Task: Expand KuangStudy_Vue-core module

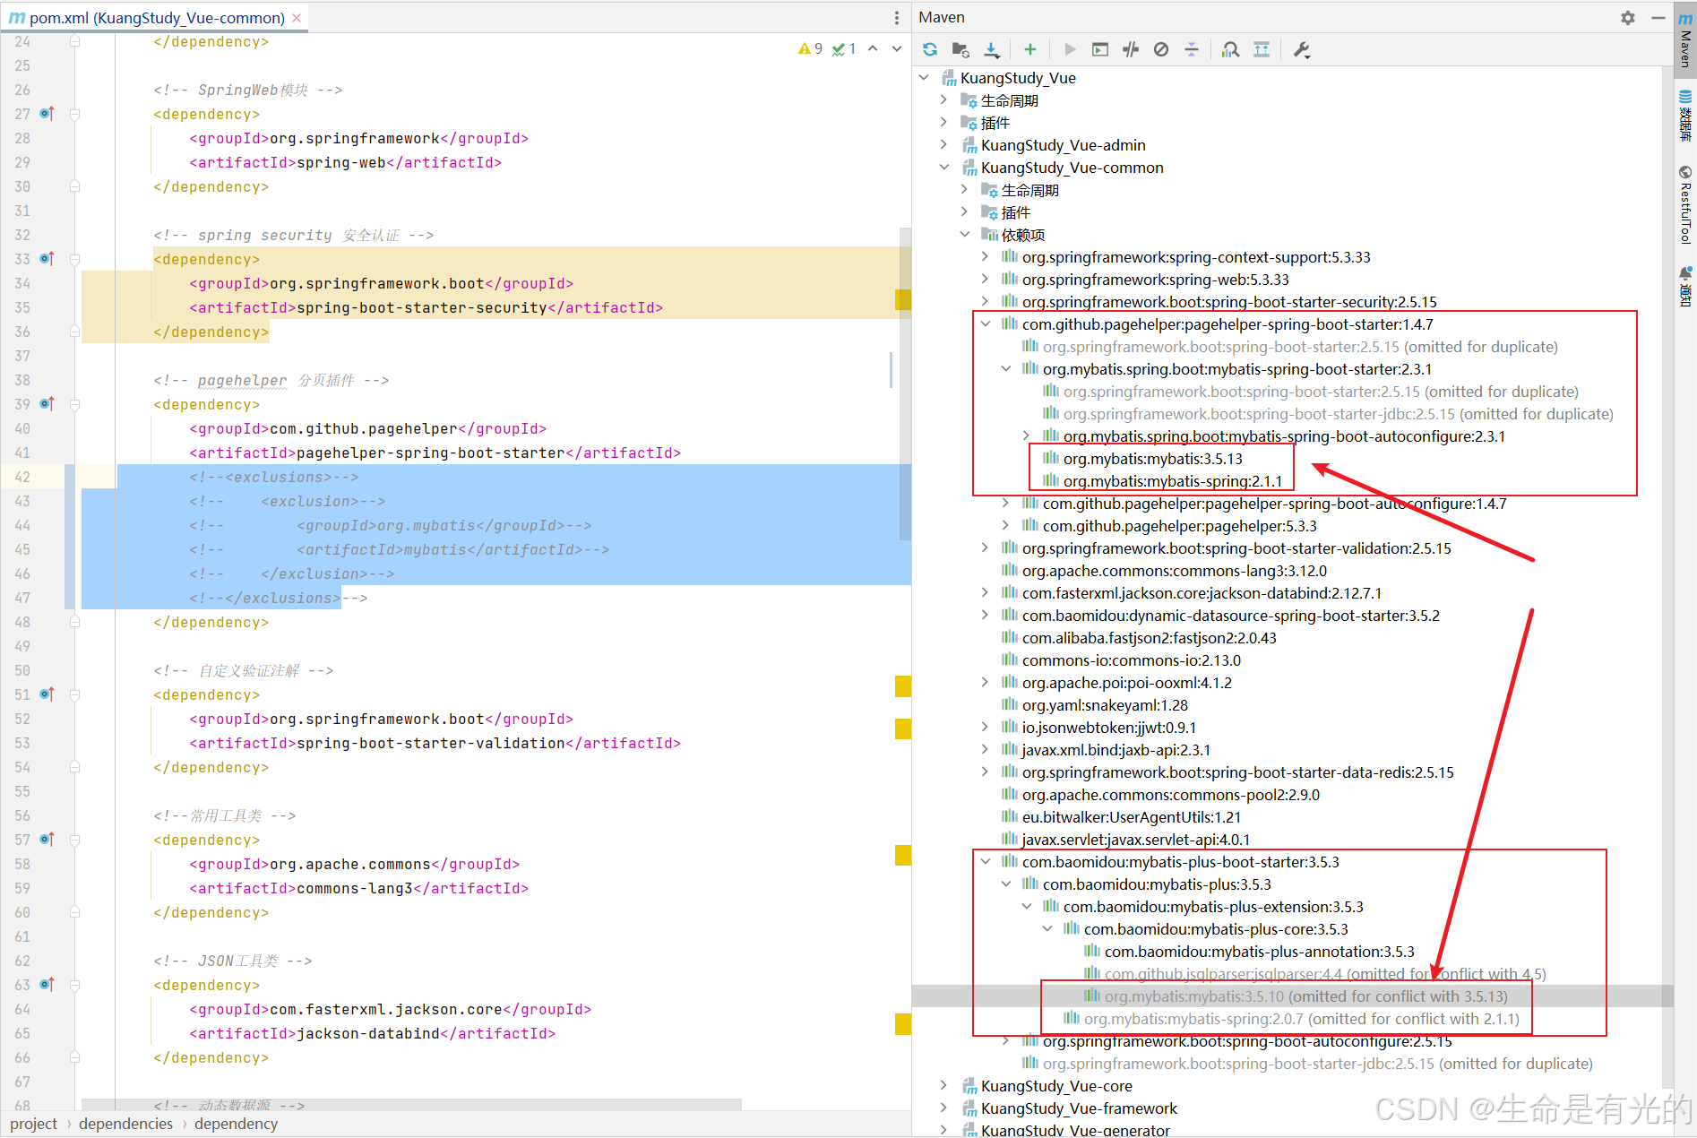Action: pos(943,1086)
